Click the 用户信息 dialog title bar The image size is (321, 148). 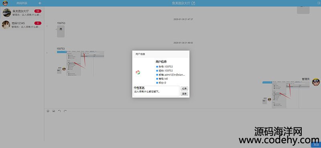[x=161, y=54]
